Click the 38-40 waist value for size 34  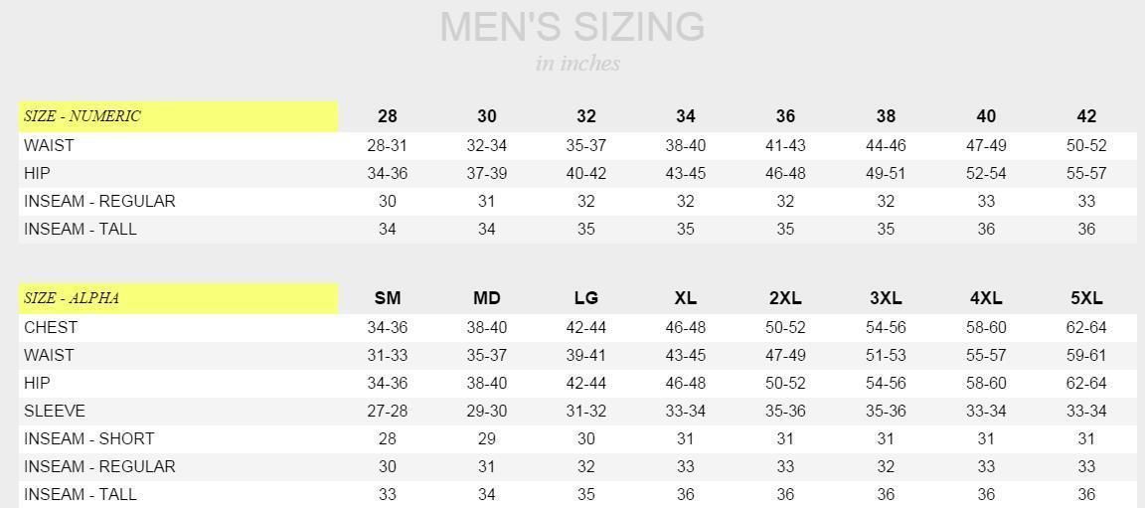coord(685,146)
